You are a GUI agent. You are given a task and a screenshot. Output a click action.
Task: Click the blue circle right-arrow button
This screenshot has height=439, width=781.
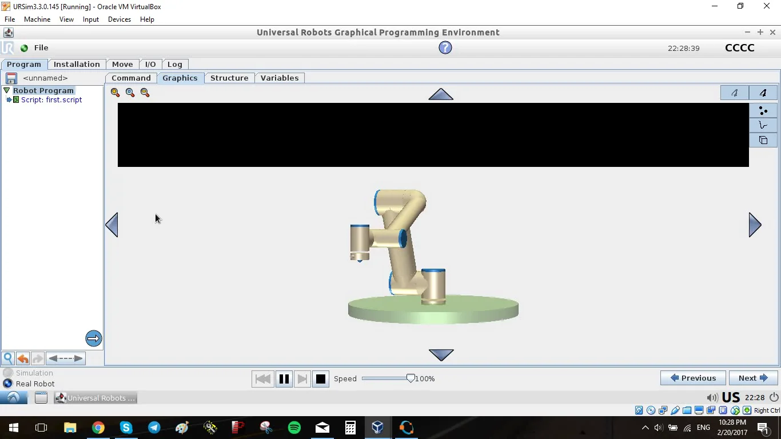(x=94, y=338)
